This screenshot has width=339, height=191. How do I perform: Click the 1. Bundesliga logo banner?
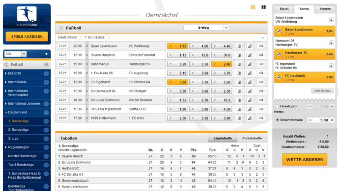click(27, 16)
